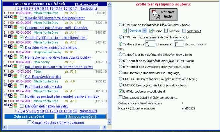The image size is (220, 132).
Task: Check the V Basře šíří Saddámovi checkbox
Action: click(x=22, y=18)
